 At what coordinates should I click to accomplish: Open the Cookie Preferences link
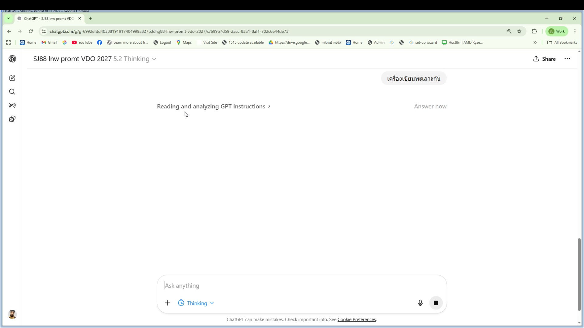[x=356, y=319]
